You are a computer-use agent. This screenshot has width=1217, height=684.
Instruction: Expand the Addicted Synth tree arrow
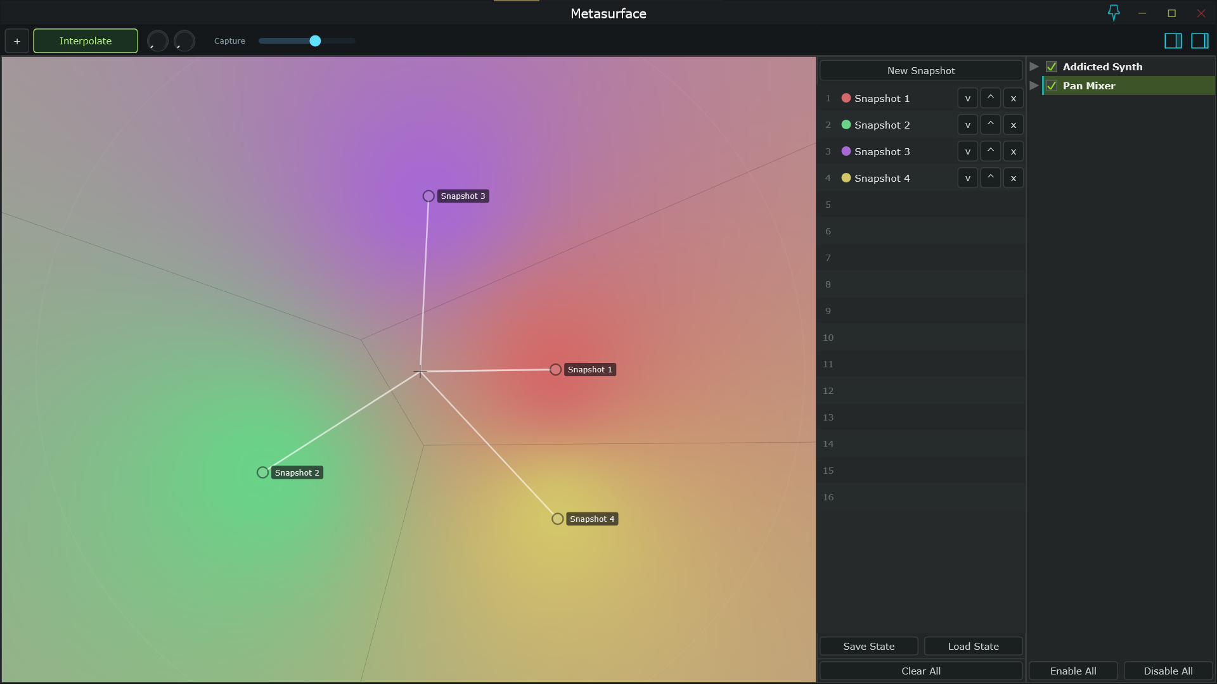coord(1034,66)
